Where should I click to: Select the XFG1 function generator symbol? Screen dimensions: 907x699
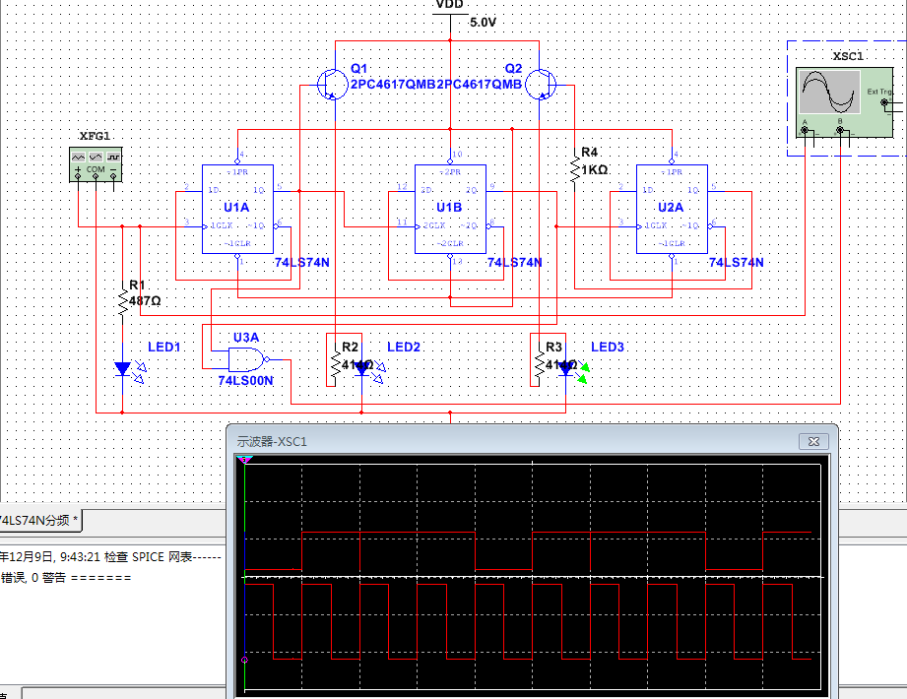coord(95,162)
